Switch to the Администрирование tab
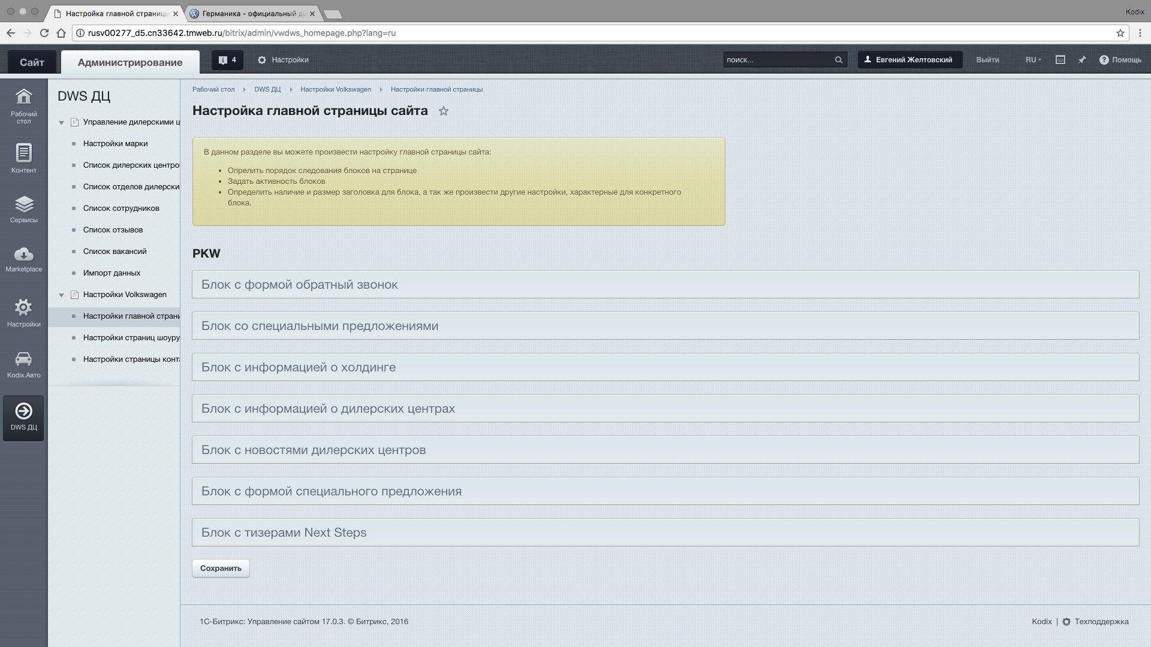This screenshot has height=647, width=1151. point(130,62)
